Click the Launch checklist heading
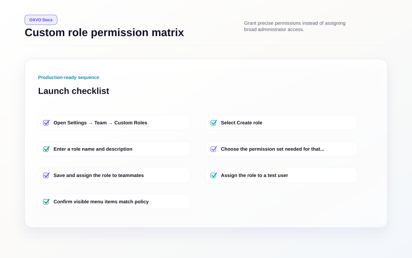The height and width of the screenshot is (258, 412). coord(74,91)
